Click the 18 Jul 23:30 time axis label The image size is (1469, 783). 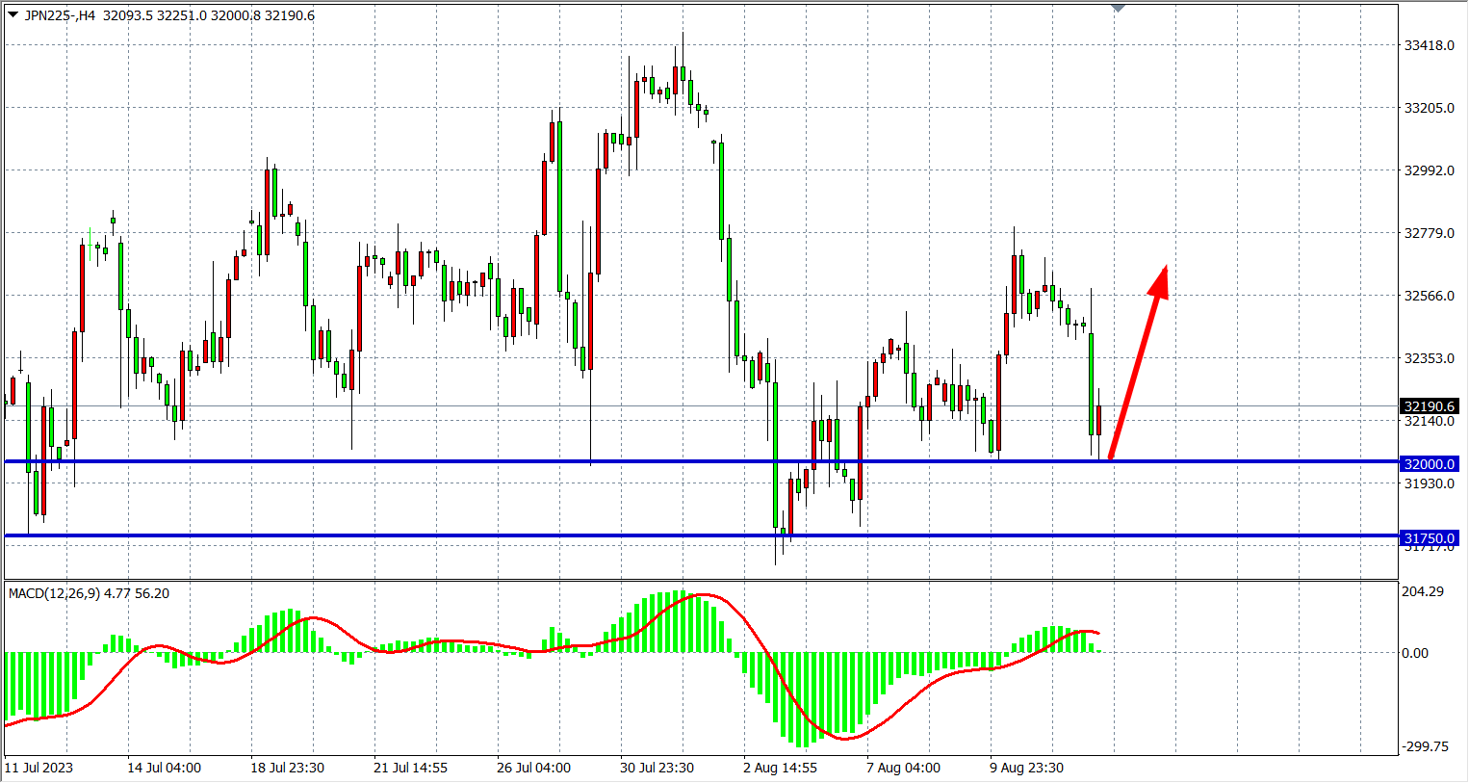click(x=287, y=768)
